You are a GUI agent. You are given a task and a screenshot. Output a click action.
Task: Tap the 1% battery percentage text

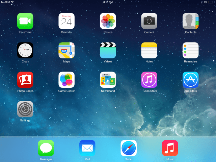click(x=206, y=2)
